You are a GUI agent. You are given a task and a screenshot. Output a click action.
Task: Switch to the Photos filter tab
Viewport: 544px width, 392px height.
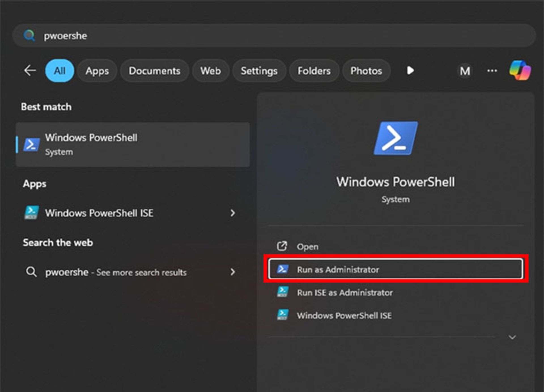(x=366, y=71)
